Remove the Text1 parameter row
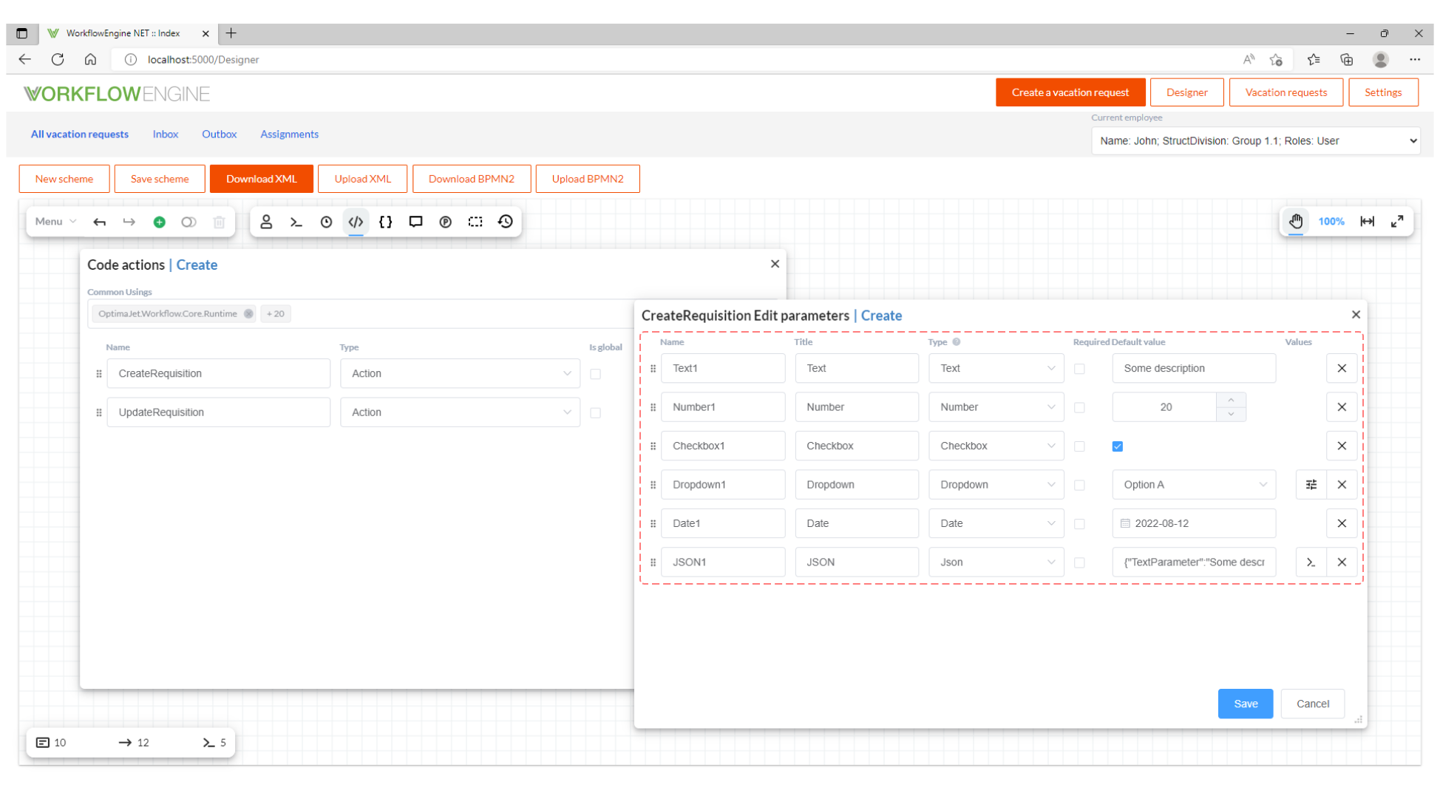Viewport: 1440px width, 796px height. pyautogui.click(x=1342, y=368)
